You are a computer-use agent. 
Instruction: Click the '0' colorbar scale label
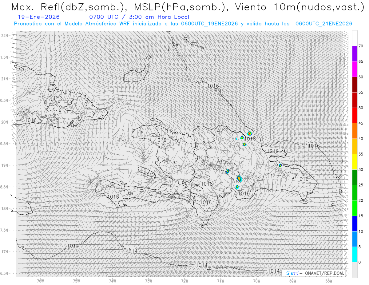[x=360, y=262]
